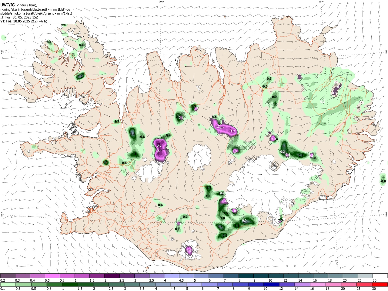Click the medium green swatch labeled 0.5, lower scale
Screen dimensions: 388x291
click(39, 284)
